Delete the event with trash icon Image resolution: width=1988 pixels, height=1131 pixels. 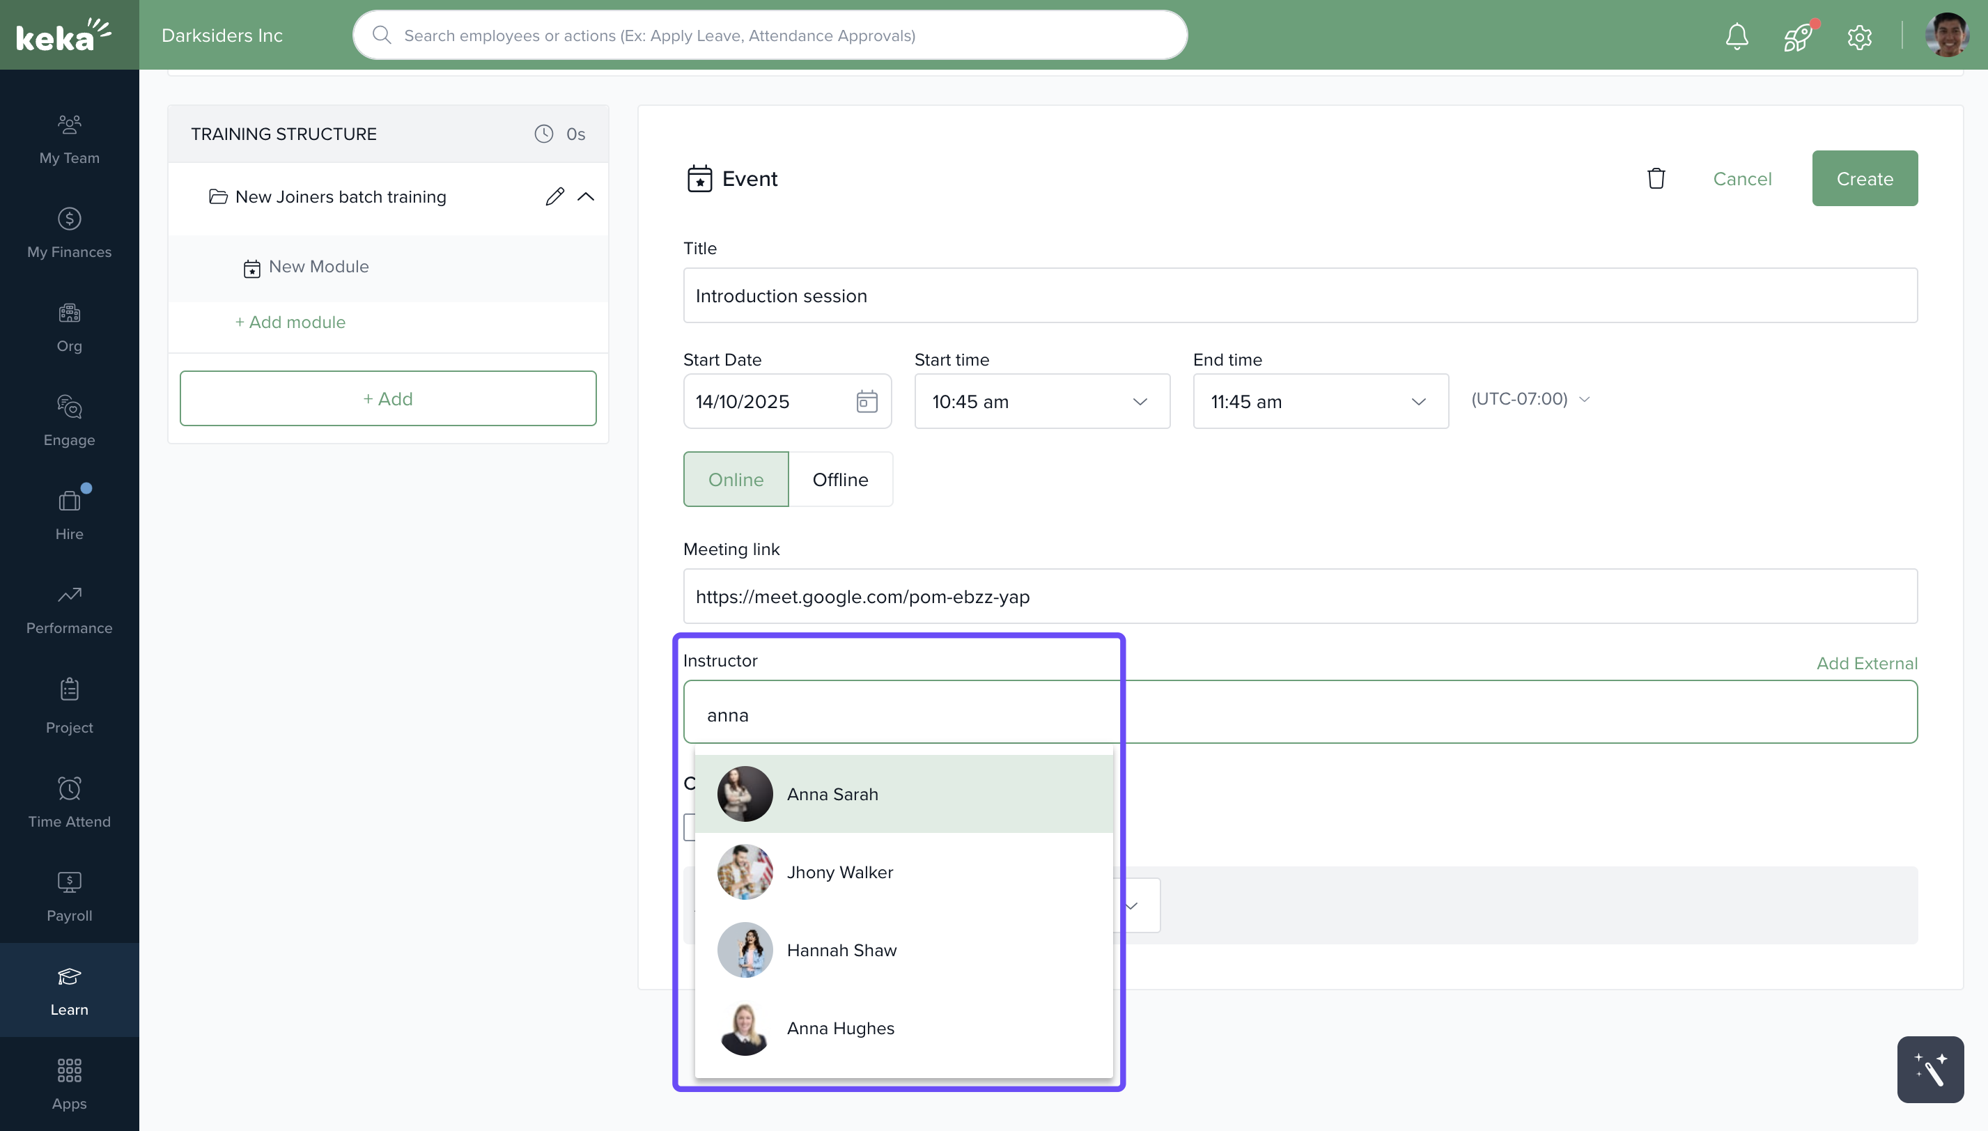(1656, 179)
